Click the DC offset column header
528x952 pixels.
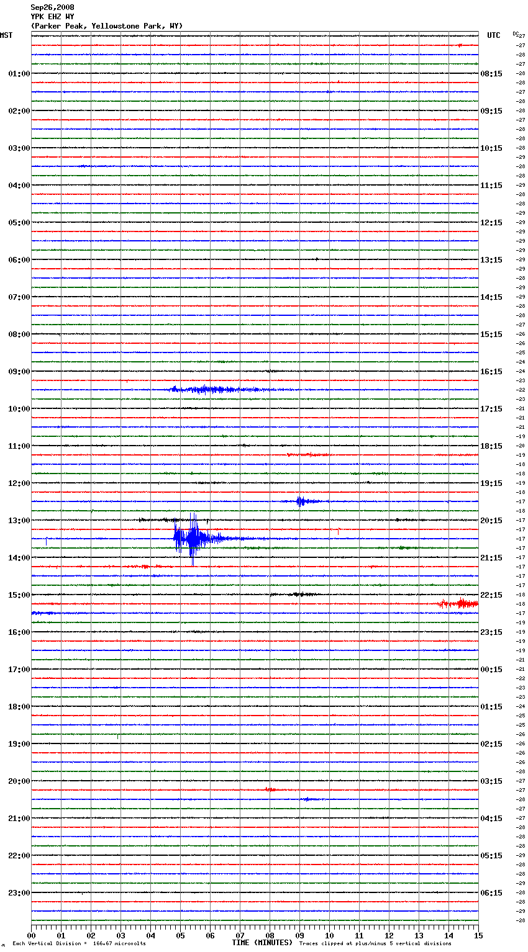(516, 34)
